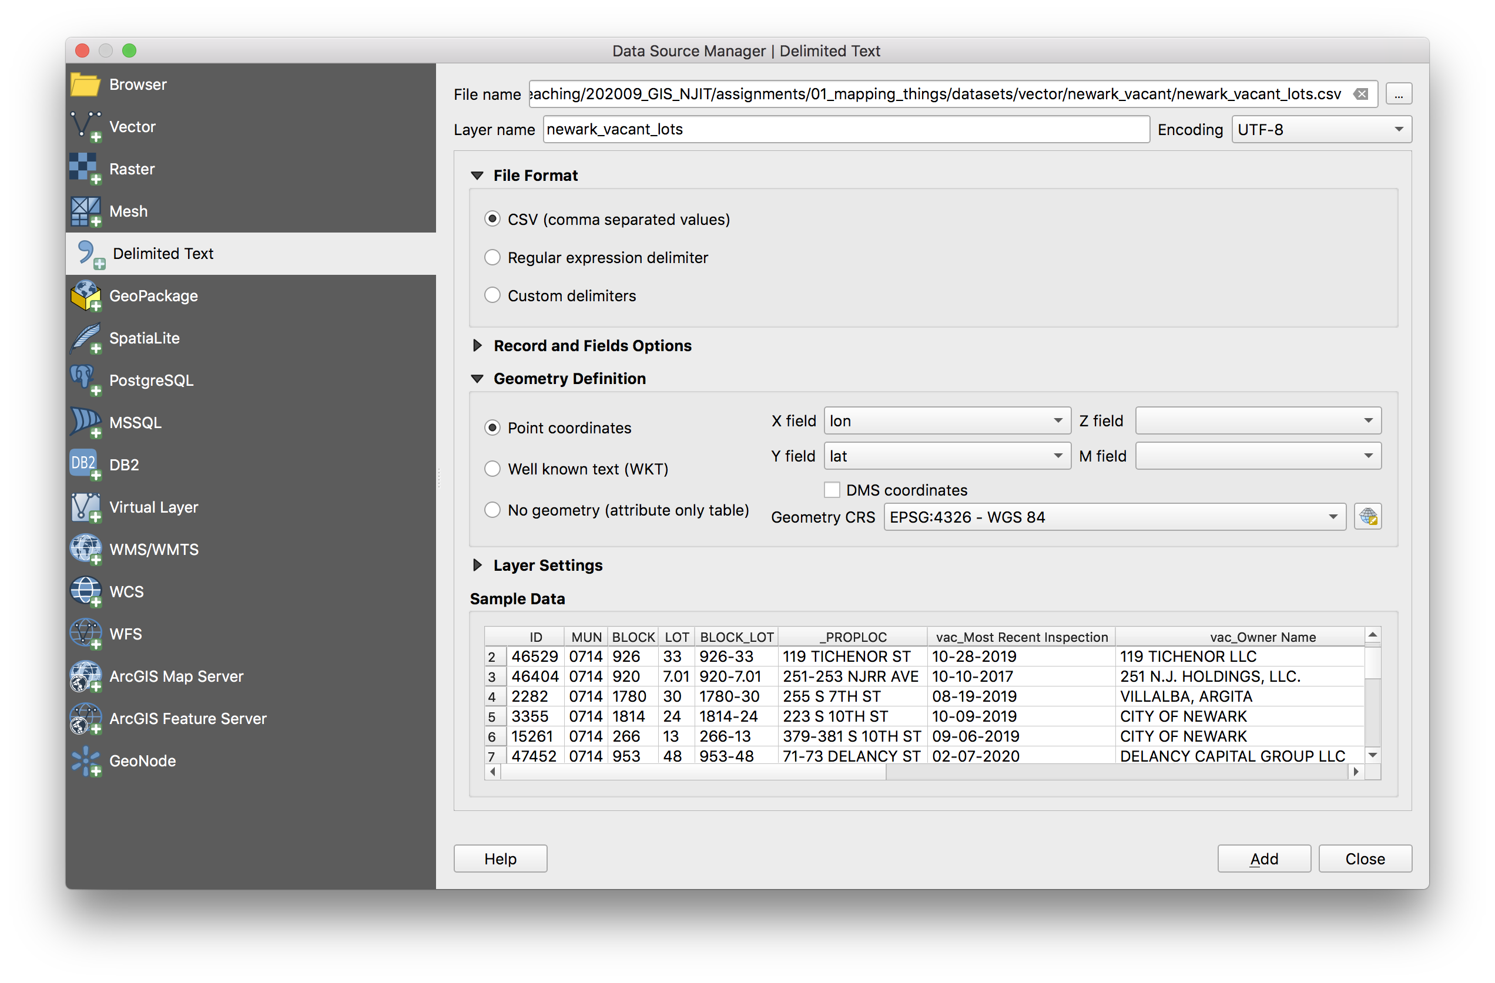
Task: Select the Virtual Layer icon
Action: pyautogui.click(x=86, y=507)
